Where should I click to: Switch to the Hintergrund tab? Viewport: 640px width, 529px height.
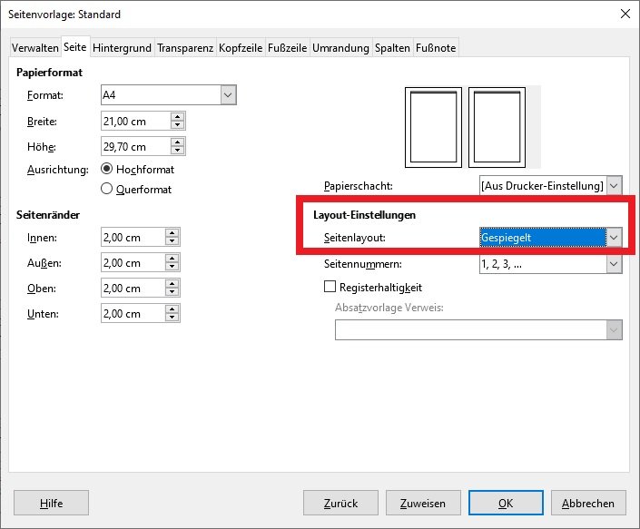(x=122, y=47)
